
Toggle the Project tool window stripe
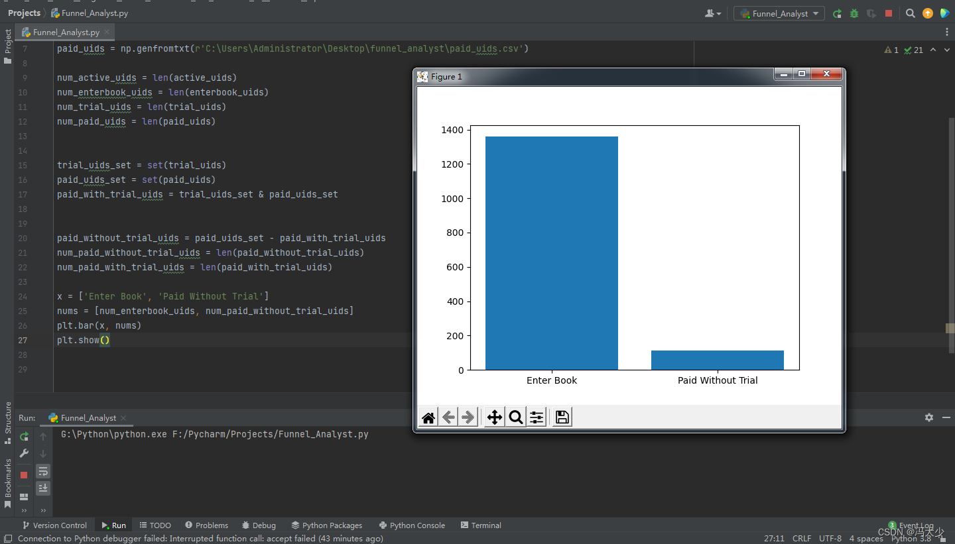(x=8, y=46)
